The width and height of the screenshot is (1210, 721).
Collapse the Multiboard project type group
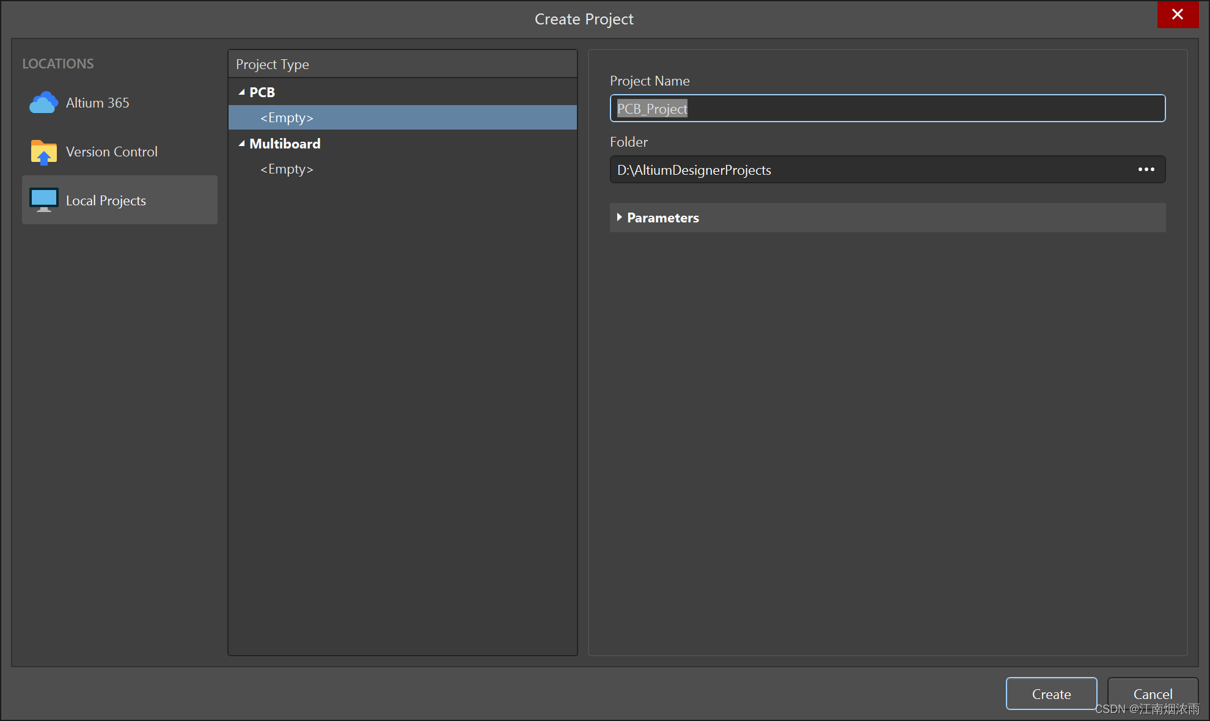point(241,144)
